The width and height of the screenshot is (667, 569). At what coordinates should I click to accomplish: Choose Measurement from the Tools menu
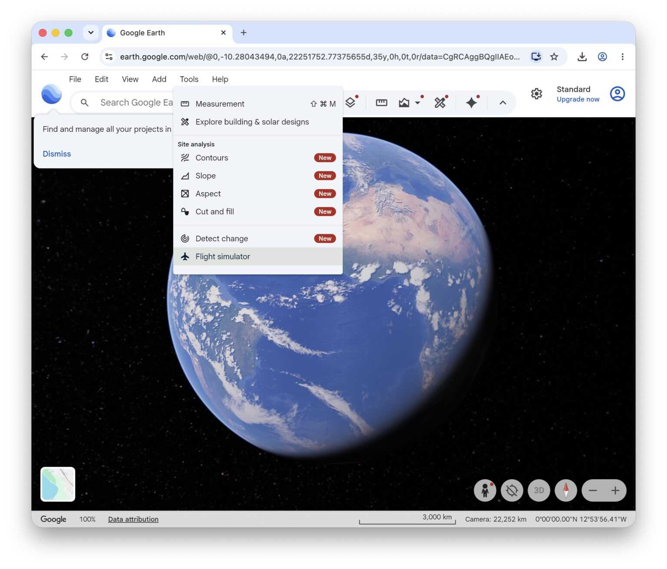pos(258,104)
